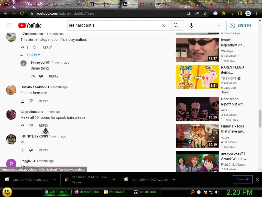Screen dimensions: 262x197
Task: Share this page via the share icon
Action: tap(197, 13)
